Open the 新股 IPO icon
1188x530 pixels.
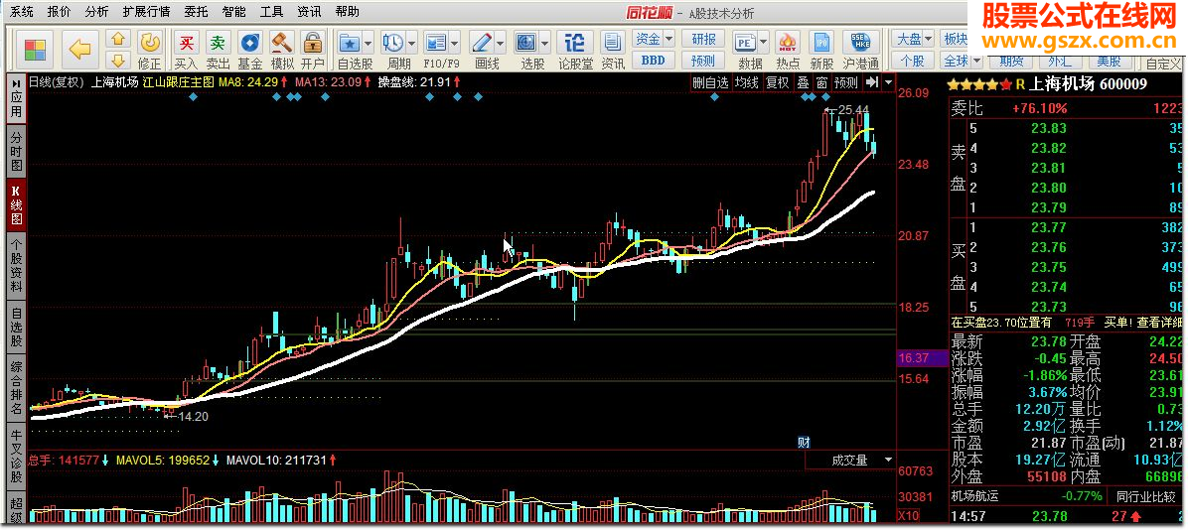tap(821, 43)
